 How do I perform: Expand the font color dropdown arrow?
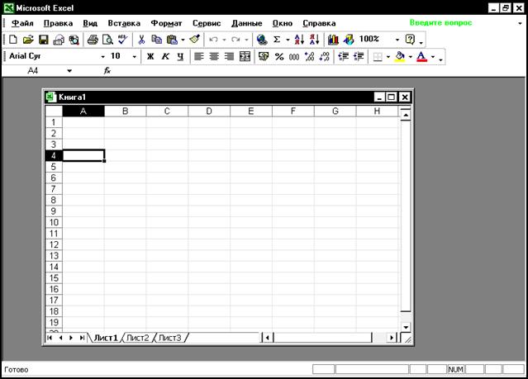point(433,56)
